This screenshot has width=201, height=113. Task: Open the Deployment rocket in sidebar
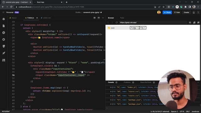pyautogui.click(x=4, y=53)
